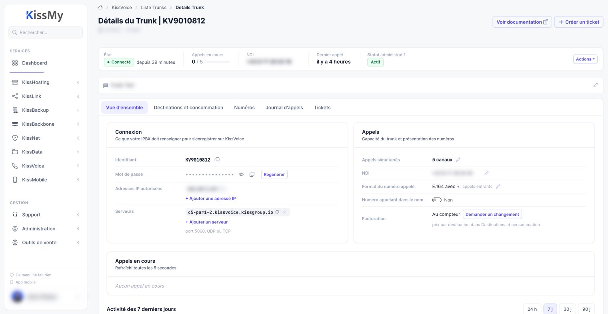
Task: Expand the KissData menu
Action: click(78, 152)
